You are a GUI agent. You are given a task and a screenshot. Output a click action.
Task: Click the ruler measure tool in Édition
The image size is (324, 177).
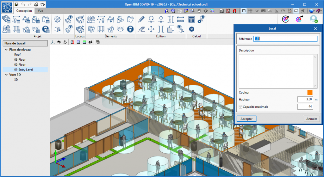pyautogui.click(x=180, y=19)
